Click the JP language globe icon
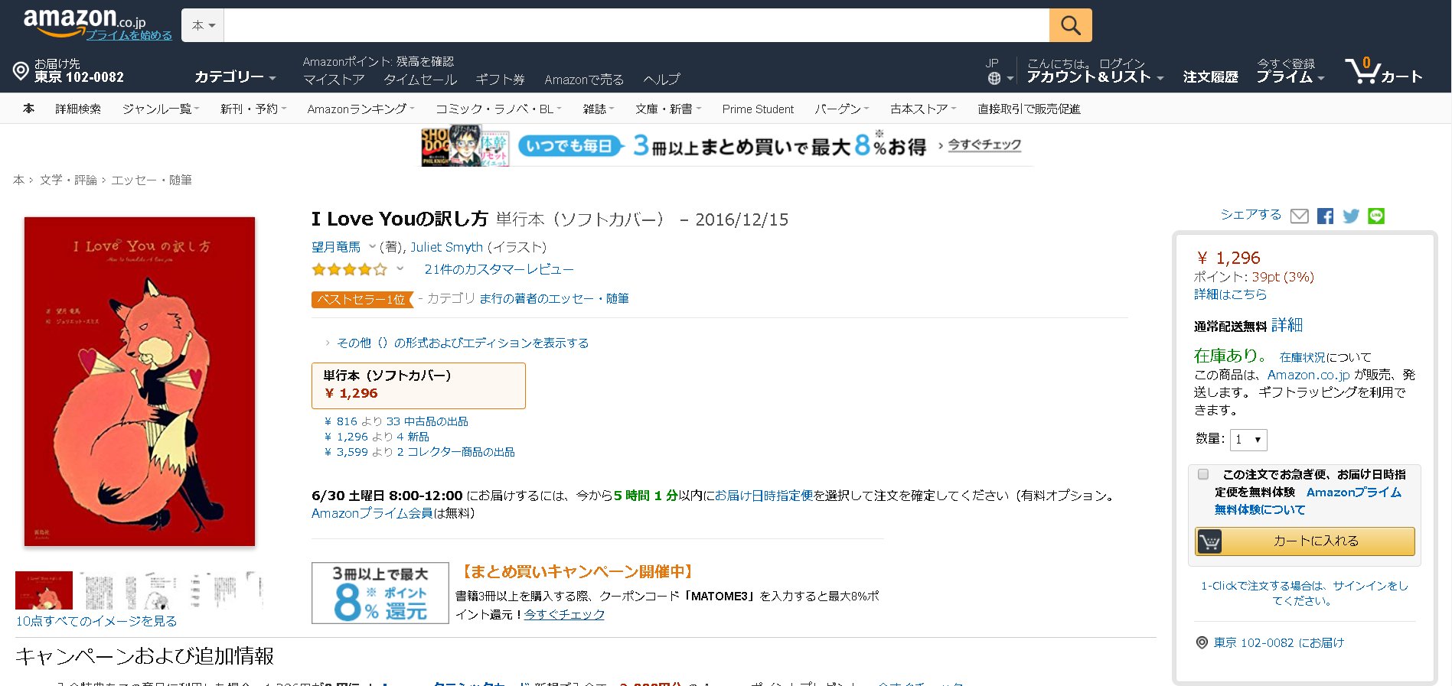1452x686 pixels. [x=994, y=78]
